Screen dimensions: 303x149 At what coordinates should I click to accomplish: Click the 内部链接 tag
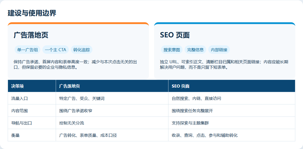point(219,50)
